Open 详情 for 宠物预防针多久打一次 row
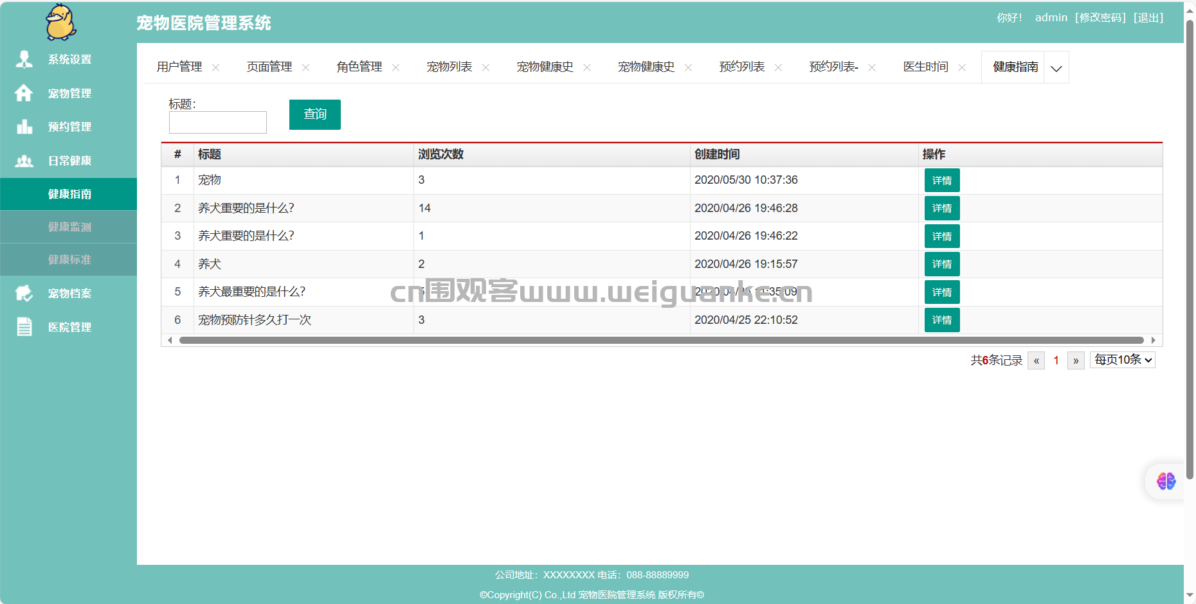The width and height of the screenshot is (1196, 604). 942,320
